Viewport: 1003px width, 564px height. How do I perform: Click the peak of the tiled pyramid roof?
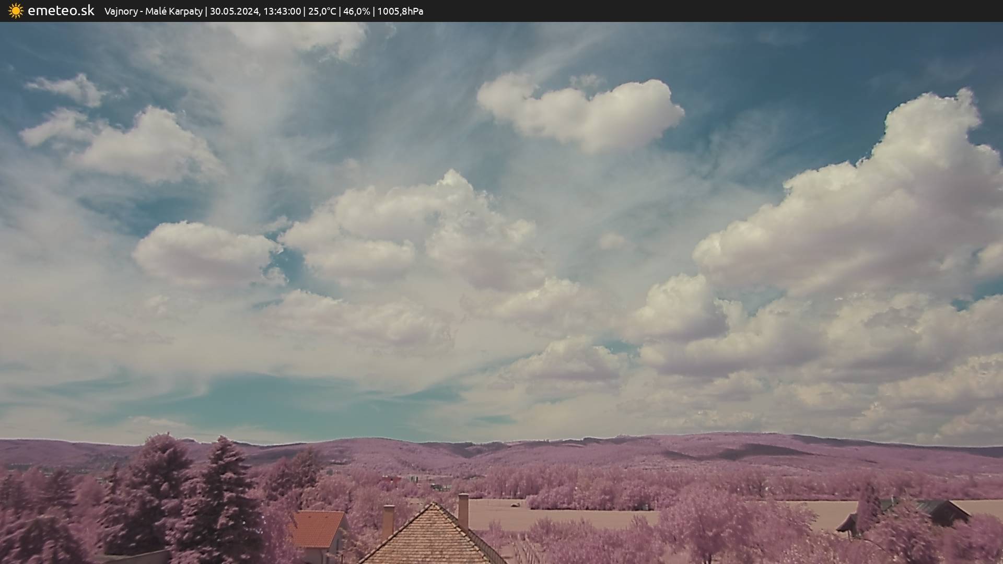[x=433, y=506]
